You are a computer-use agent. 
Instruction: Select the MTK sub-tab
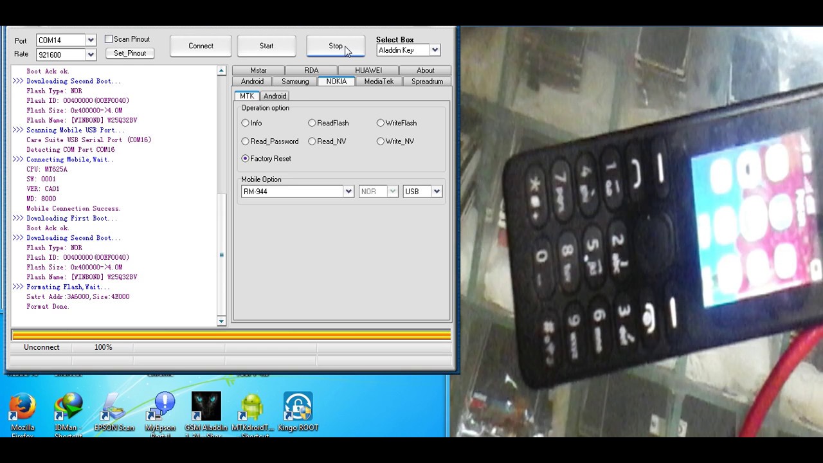pos(247,96)
